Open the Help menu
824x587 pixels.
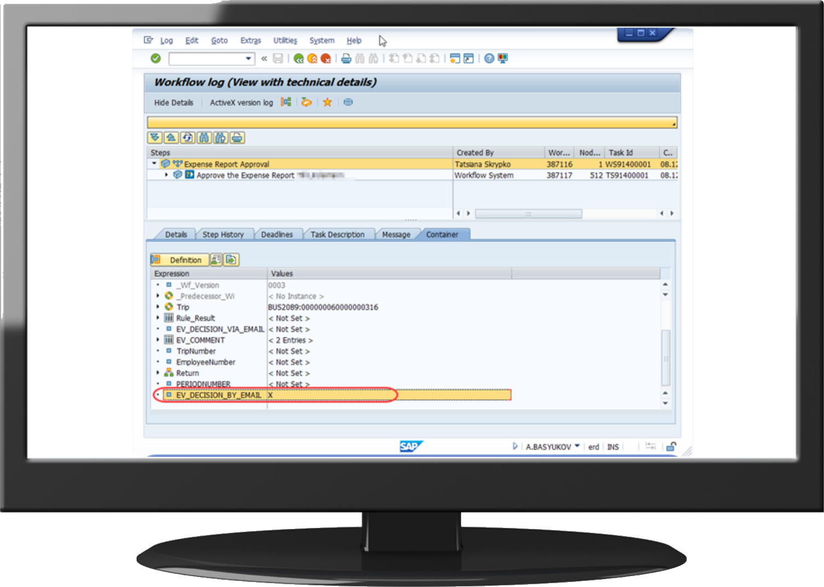[354, 41]
